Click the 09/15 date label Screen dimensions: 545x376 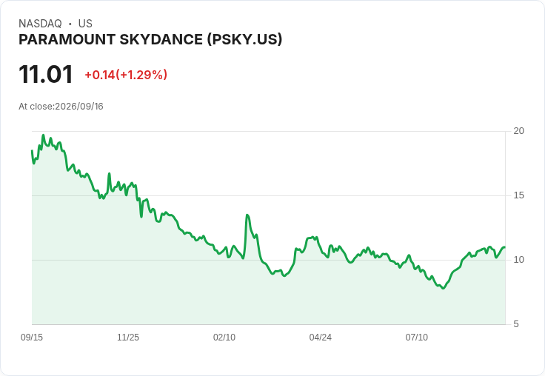point(32,337)
